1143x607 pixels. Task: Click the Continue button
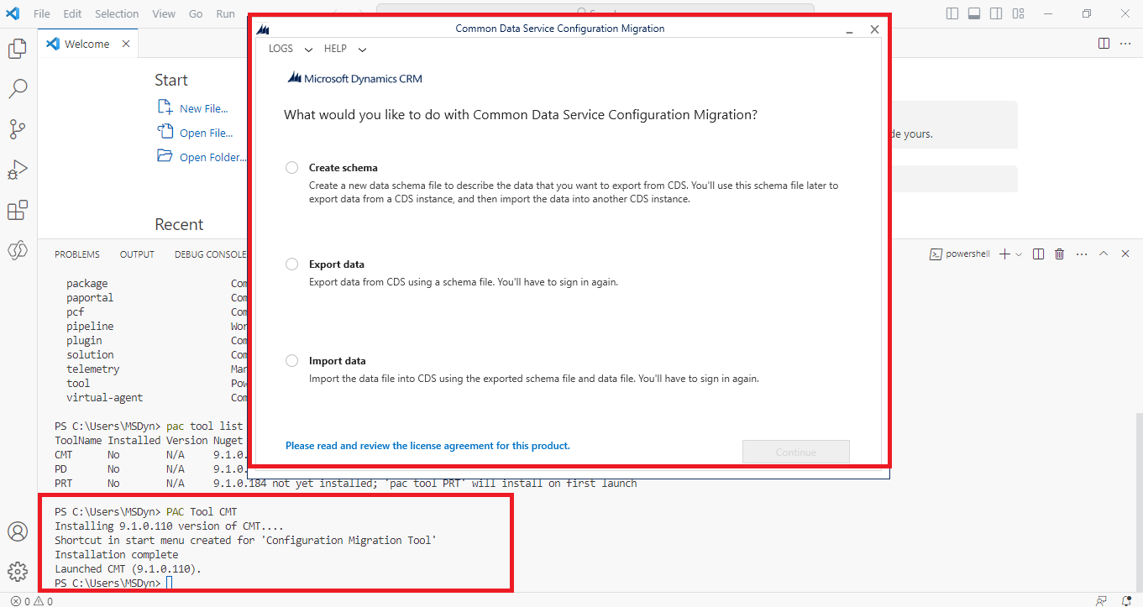795,453
